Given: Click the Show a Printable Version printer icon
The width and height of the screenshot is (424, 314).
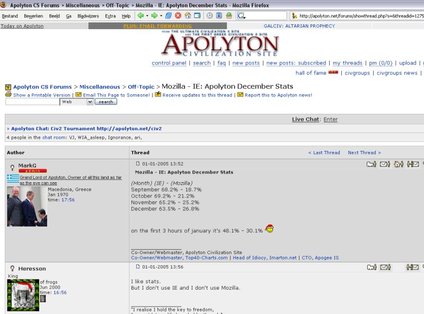Looking at the screenshot, I should 8,95.
